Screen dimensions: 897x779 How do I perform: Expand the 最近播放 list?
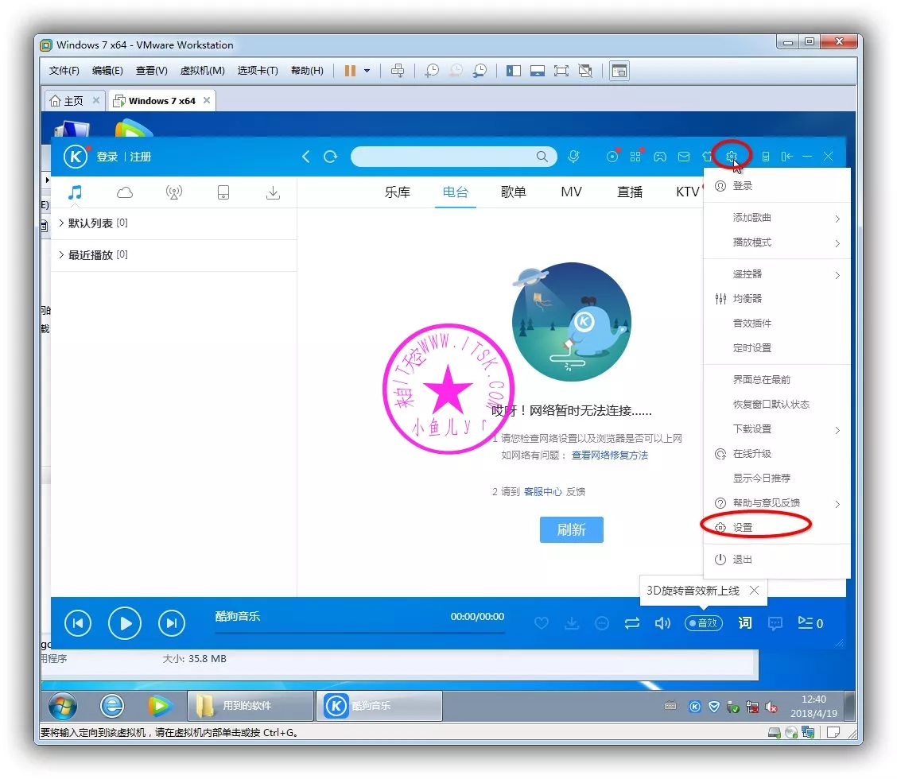click(x=92, y=255)
